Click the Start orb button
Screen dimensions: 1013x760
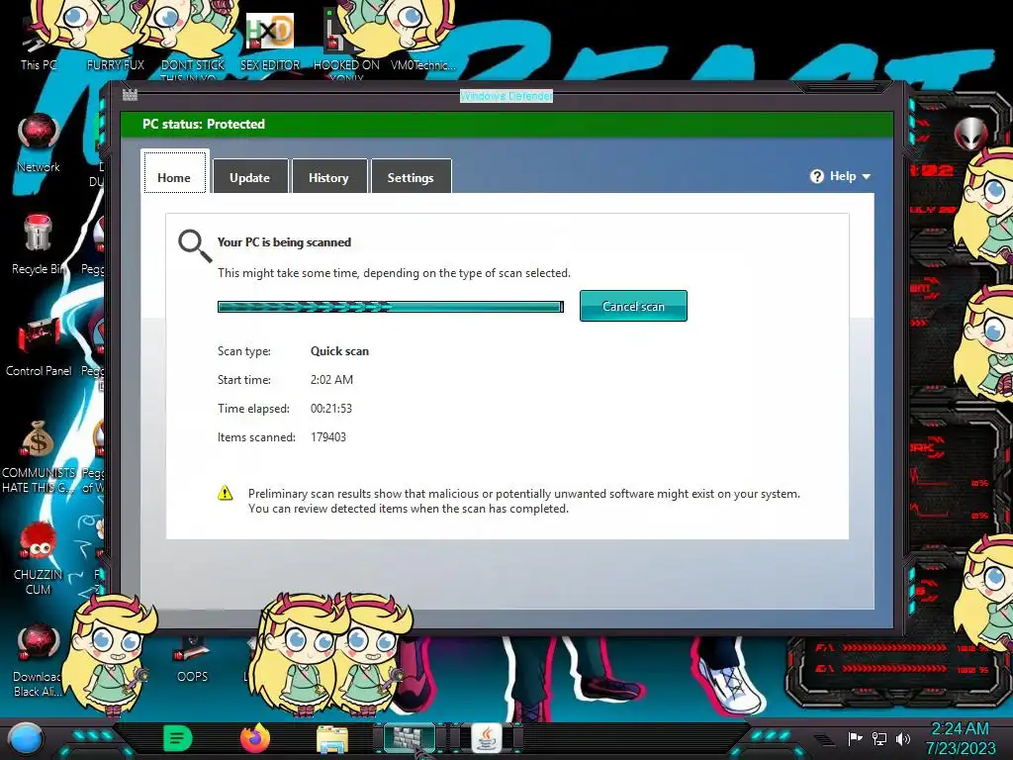coord(26,739)
